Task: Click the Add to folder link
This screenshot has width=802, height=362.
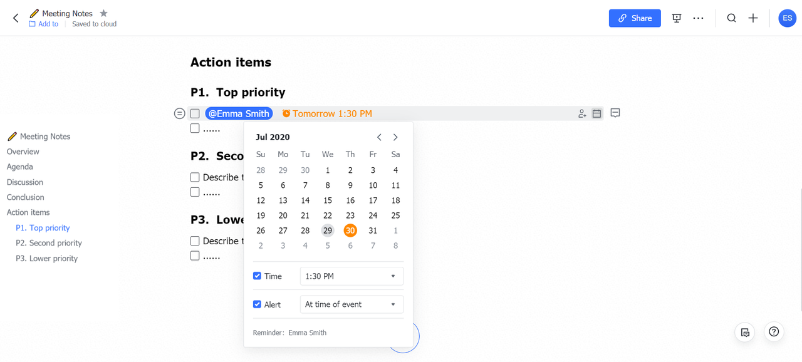Action: pyautogui.click(x=43, y=24)
